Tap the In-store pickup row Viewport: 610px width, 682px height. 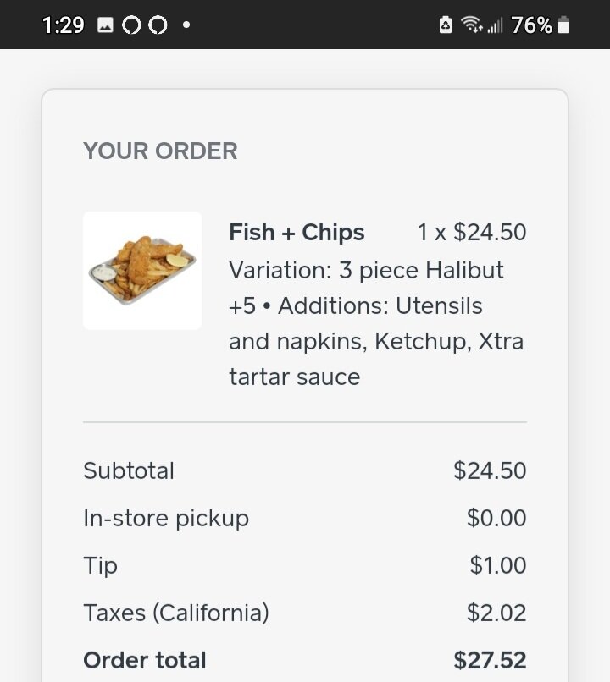click(x=166, y=518)
